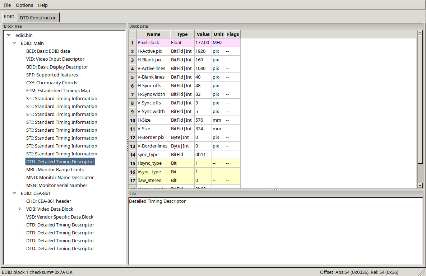
Task: Click the Name column header
Action: pyautogui.click(x=153, y=34)
